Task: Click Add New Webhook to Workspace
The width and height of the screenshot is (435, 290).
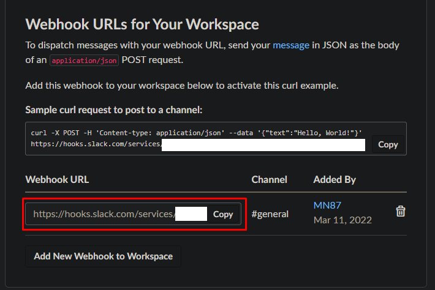Action: coord(103,256)
